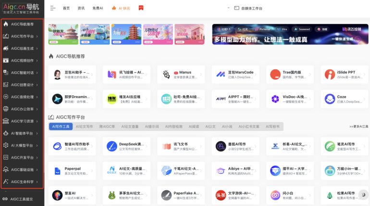This screenshot has width=370, height=206.
Task: Click the Coze robot logo icon
Action: coord(330,99)
